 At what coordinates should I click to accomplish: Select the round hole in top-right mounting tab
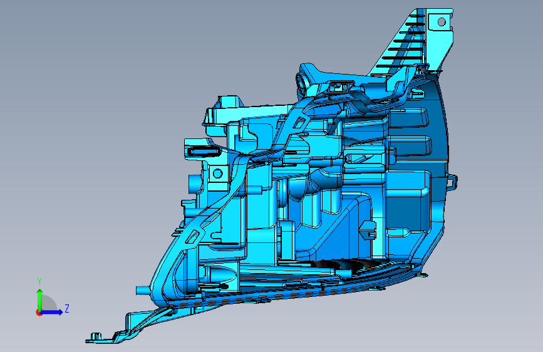coord(442,22)
